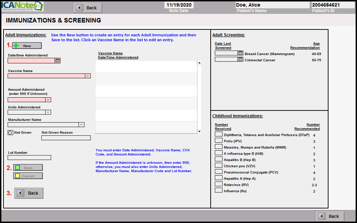Open calendar picker for Date/time Administered

(58, 61)
